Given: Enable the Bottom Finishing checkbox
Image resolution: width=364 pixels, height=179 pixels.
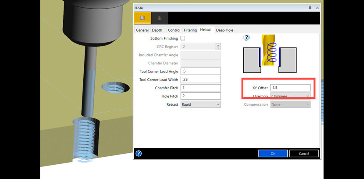Looking at the screenshot, I should coord(183,38).
